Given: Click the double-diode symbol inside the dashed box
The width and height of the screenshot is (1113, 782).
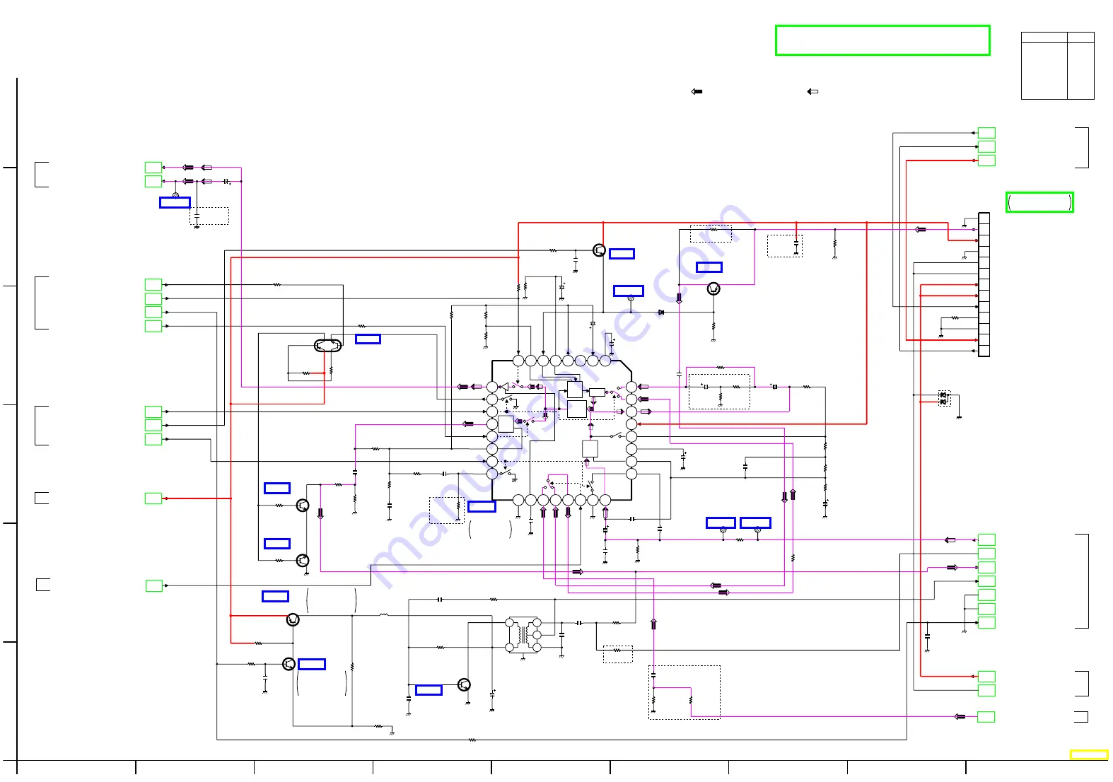Looking at the screenshot, I should tap(944, 398).
